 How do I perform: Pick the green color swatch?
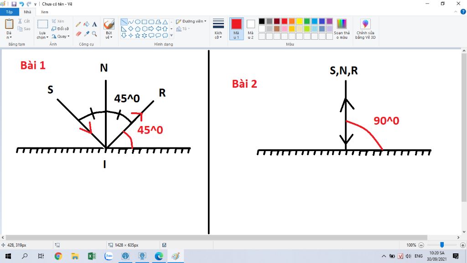(307, 21)
